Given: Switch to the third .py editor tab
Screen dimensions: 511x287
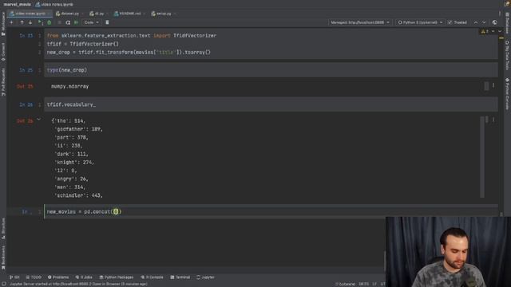Looking at the screenshot, I should click(97, 14).
